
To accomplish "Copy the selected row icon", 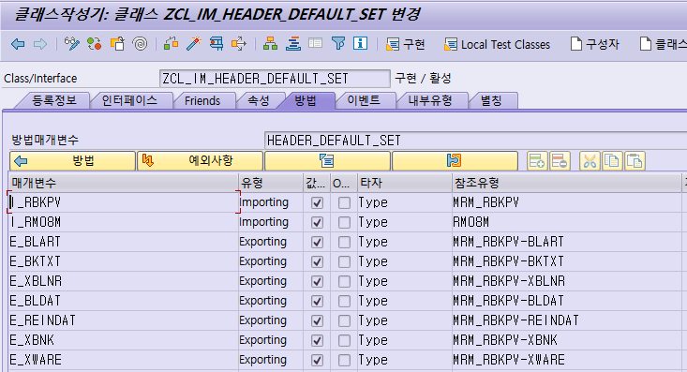I will click(612, 161).
